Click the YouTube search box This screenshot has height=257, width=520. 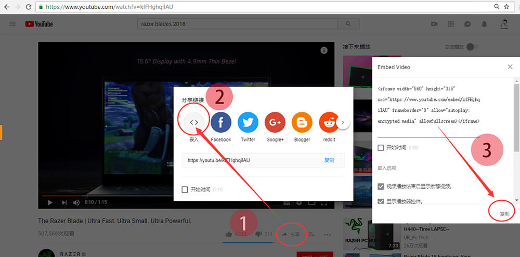point(238,24)
